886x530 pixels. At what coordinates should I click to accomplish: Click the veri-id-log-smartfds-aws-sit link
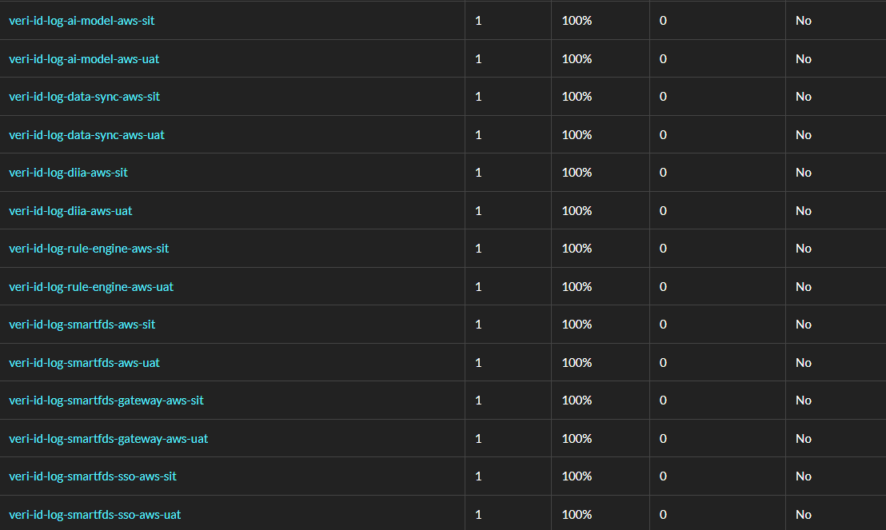(x=82, y=325)
